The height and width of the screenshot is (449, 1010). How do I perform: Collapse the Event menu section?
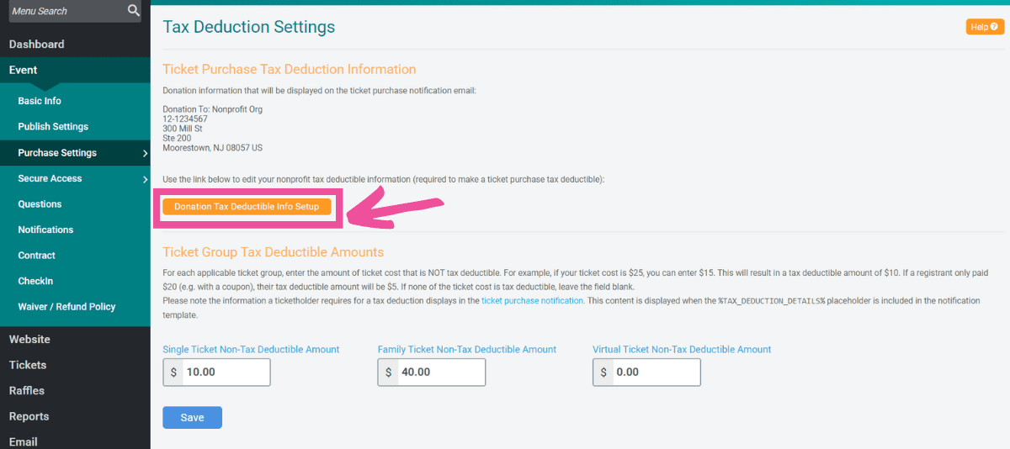[24, 71]
